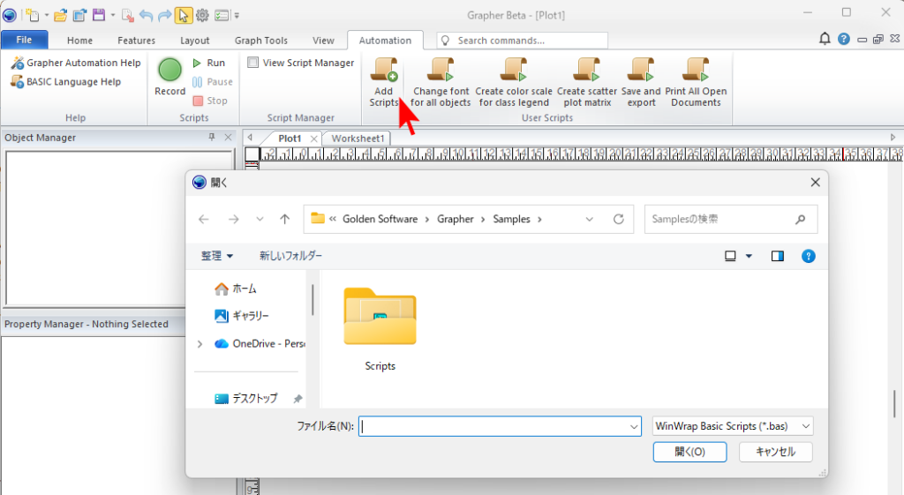Image resolution: width=904 pixels, height=495 pixels.
Task: Close the Plot1 tab
Action: [x=313, y=139]
